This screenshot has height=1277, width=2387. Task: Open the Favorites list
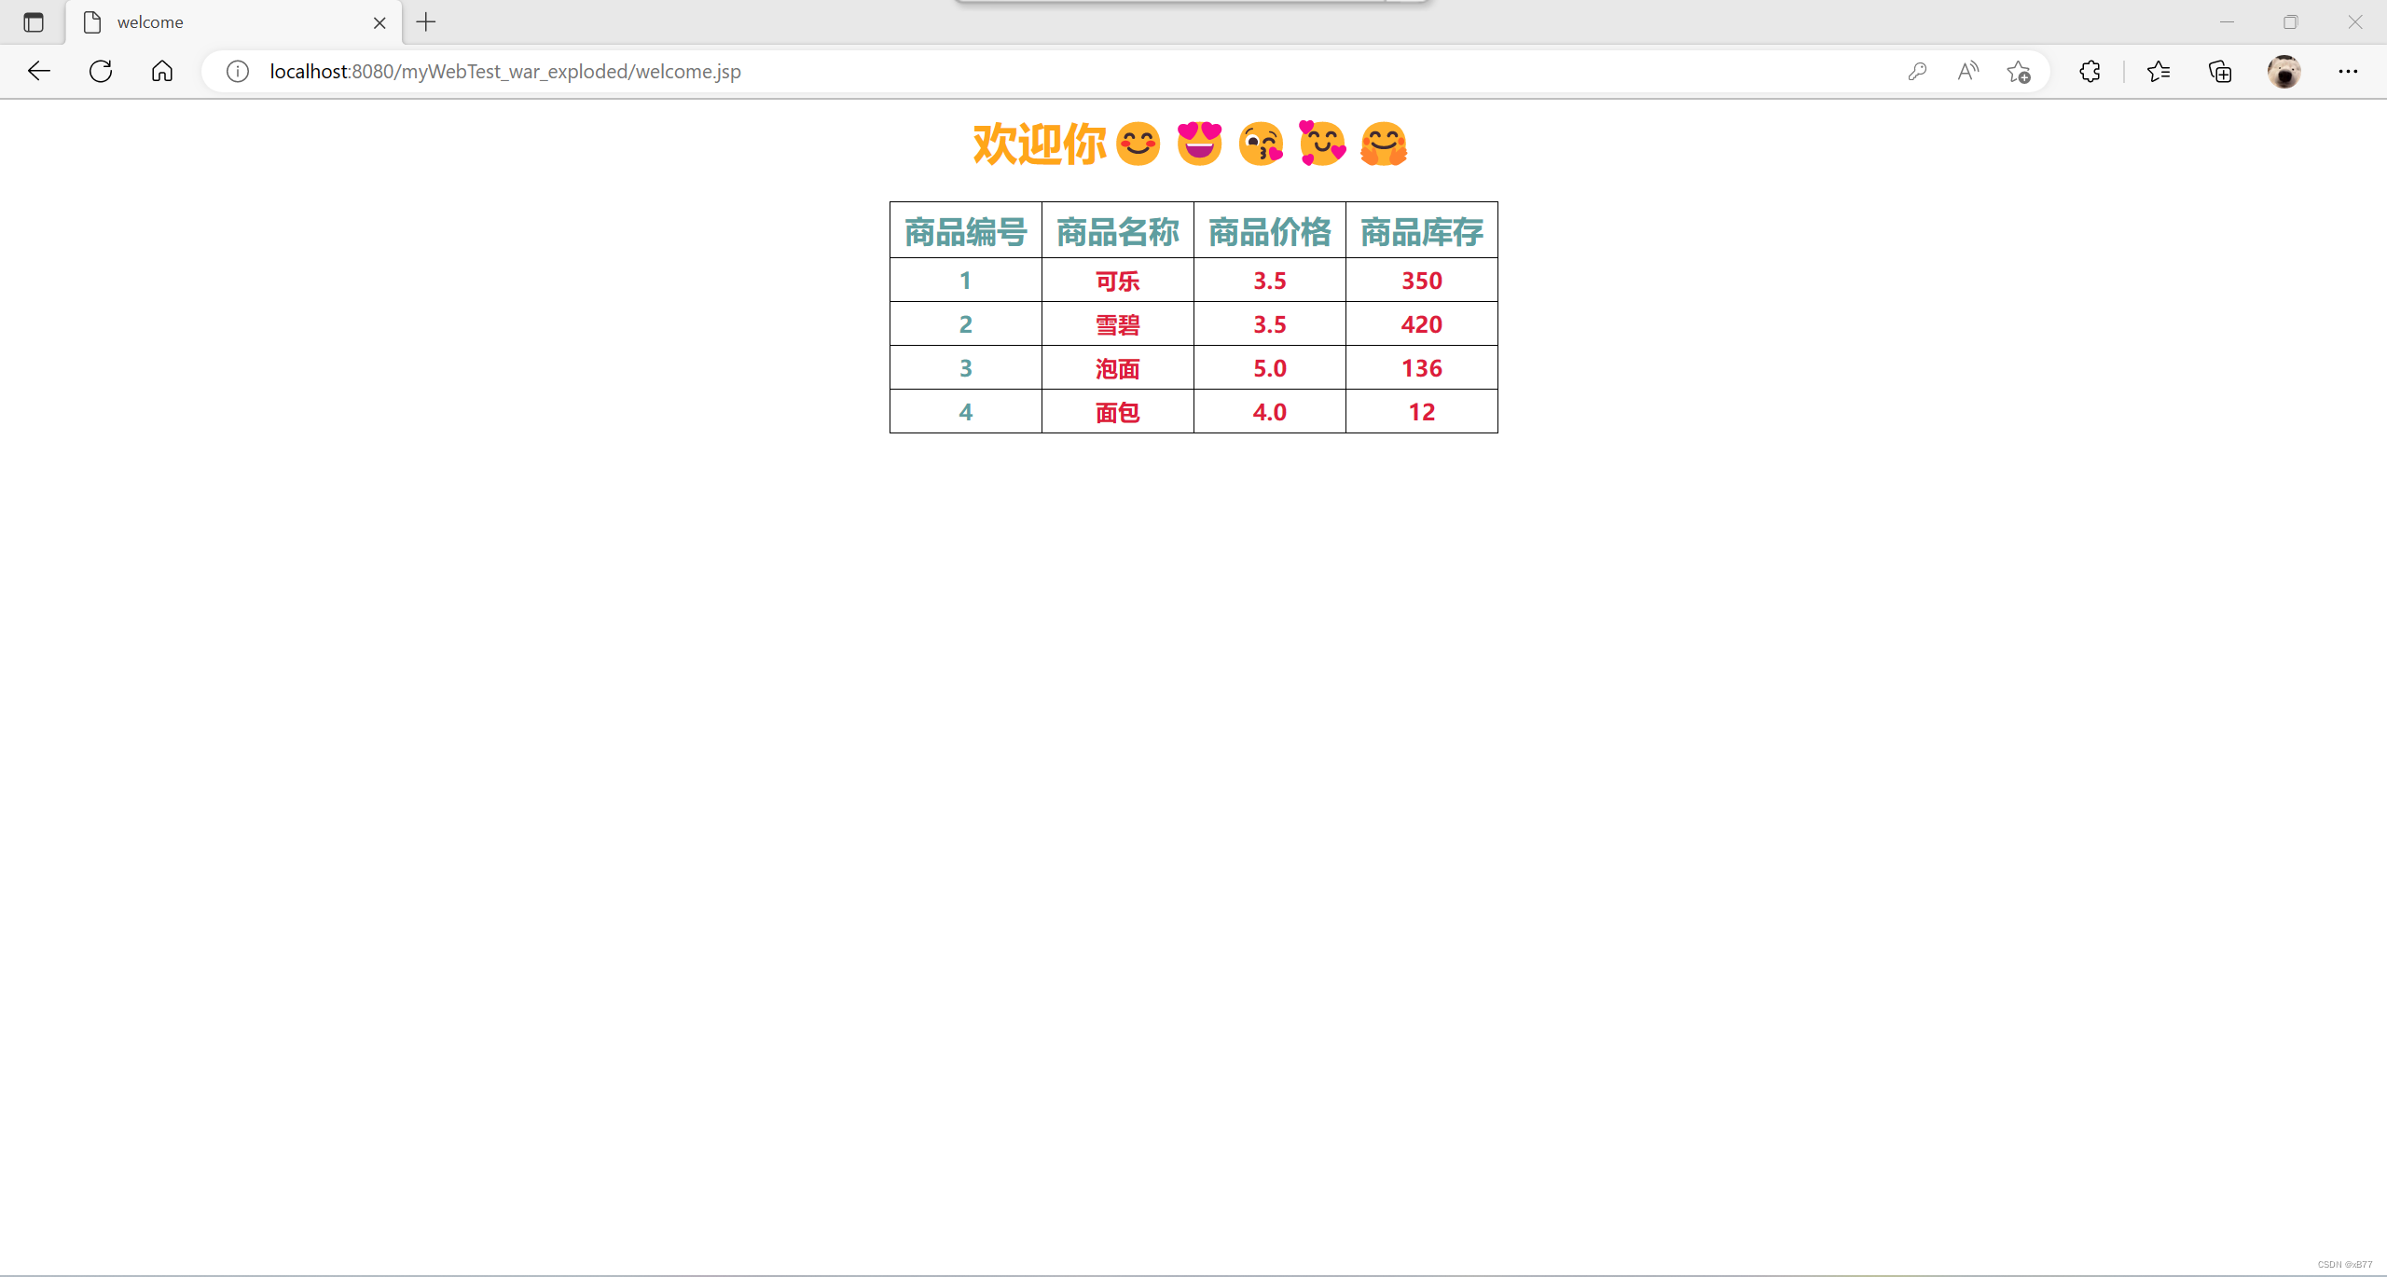tap(2159, 71)
